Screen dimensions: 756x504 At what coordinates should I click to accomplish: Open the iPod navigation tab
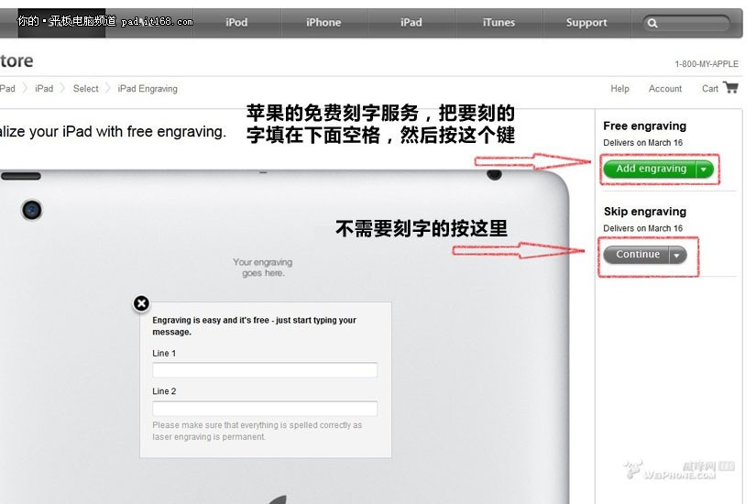pos(236,23)
